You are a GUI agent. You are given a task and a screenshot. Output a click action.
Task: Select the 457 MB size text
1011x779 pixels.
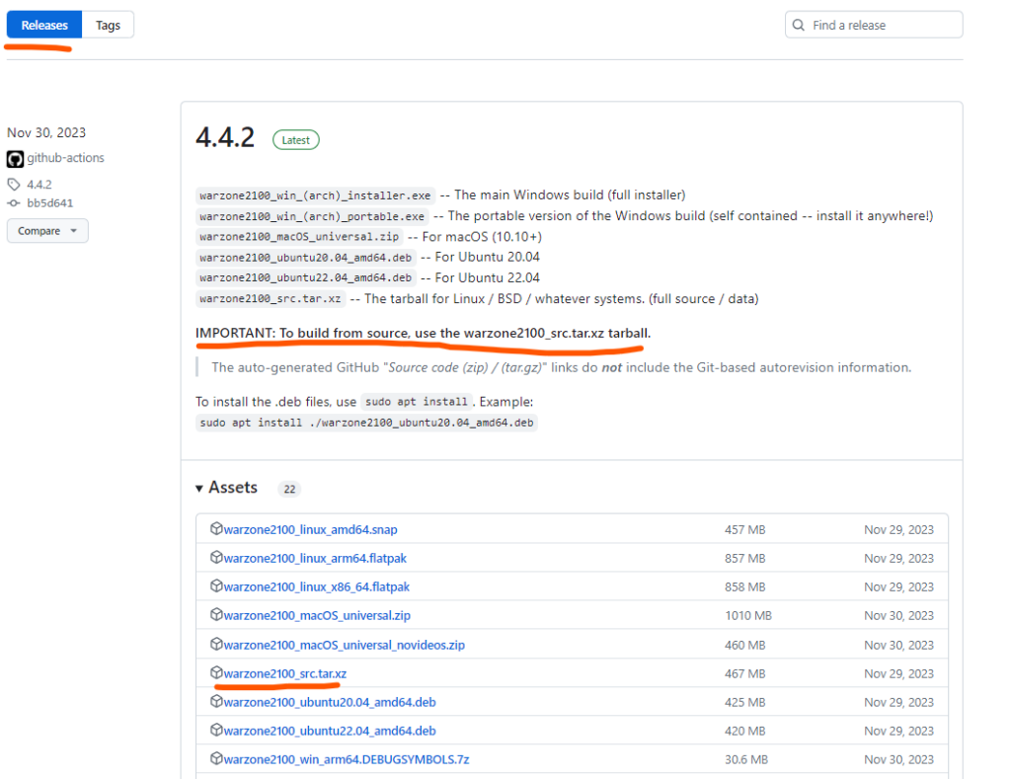tap(744, 529)
